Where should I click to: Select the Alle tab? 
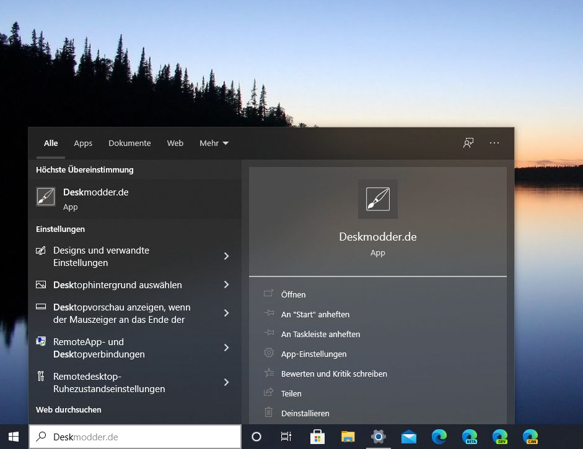(51, 143)
